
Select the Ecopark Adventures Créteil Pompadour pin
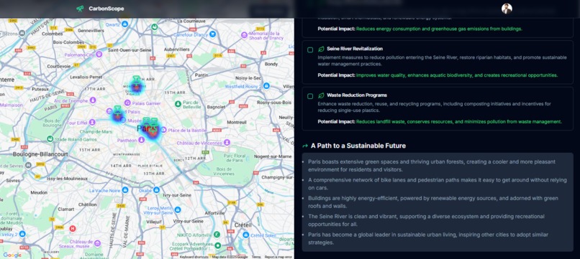tap(218, 245)
